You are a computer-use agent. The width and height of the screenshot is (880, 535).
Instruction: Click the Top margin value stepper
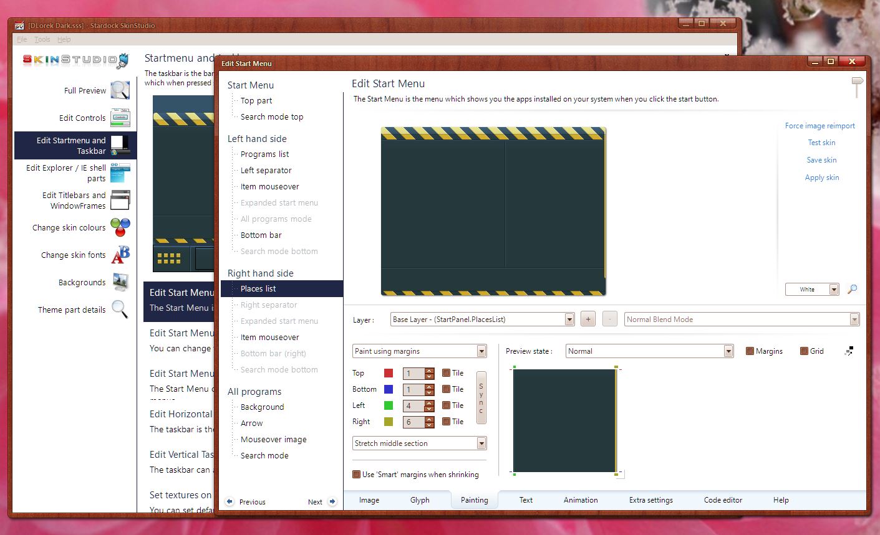click(429, 374)
